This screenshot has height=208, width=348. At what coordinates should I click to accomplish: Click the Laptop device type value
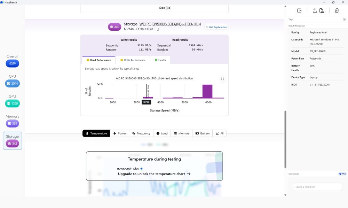(x=314, y=77)
